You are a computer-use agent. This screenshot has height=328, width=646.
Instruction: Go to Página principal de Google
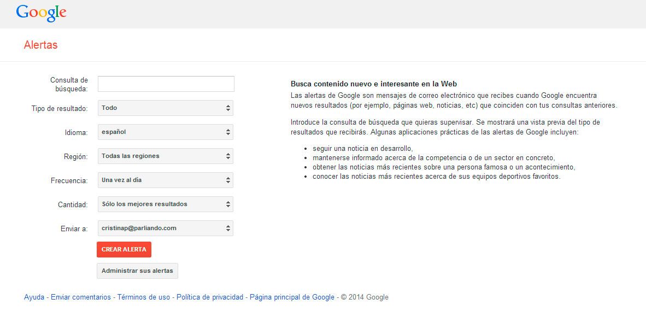coord(292,297)
